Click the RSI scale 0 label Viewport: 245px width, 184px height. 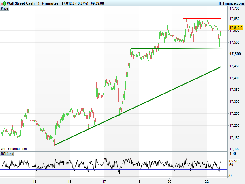[230, 176]
